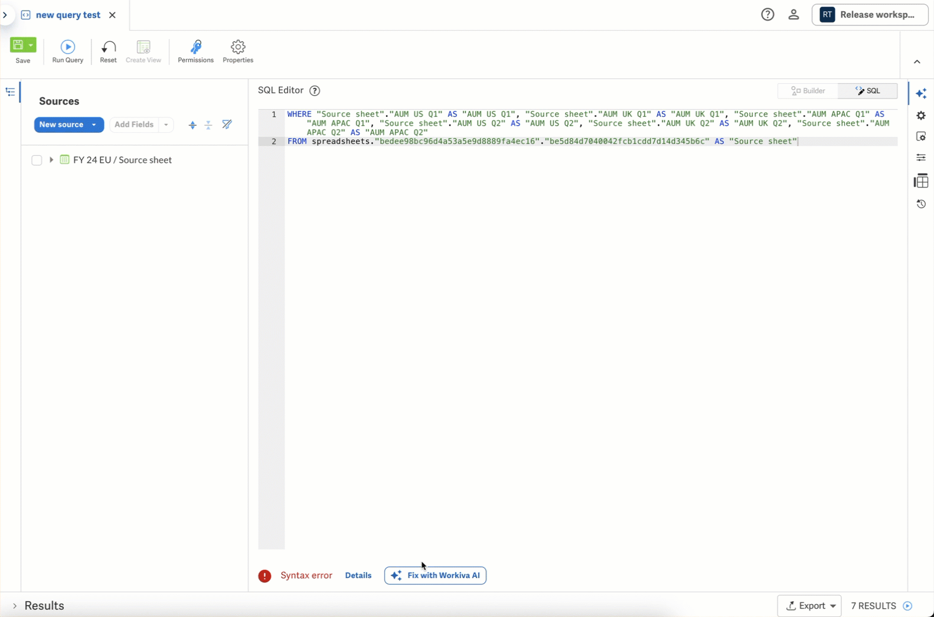Viewport: 934px width, 617px height.
Task: Open the New source dropdown arrow
Action: click(x=94, y=124)
